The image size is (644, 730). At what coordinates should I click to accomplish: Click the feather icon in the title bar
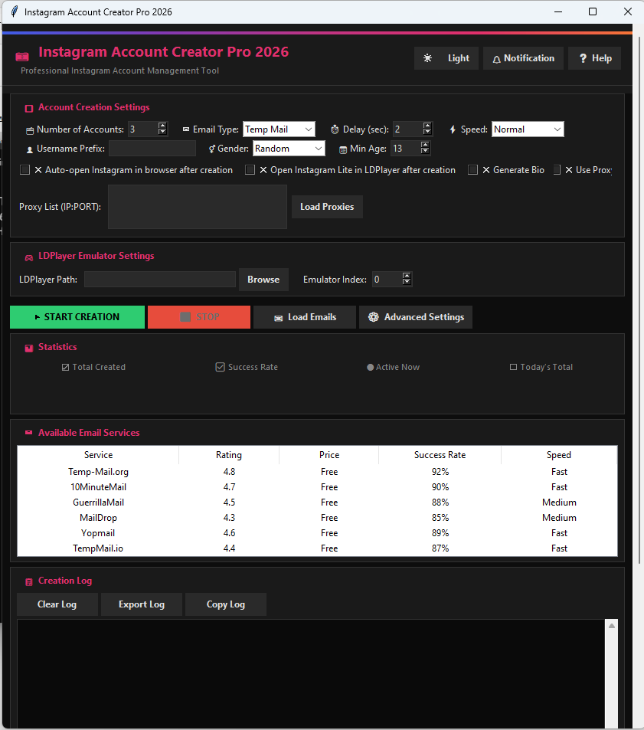point(15,11)
